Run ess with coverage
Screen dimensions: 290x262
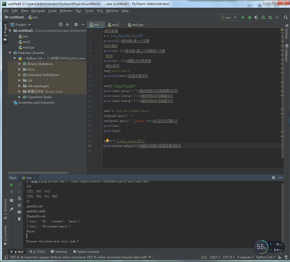click(x=257, y=17)
